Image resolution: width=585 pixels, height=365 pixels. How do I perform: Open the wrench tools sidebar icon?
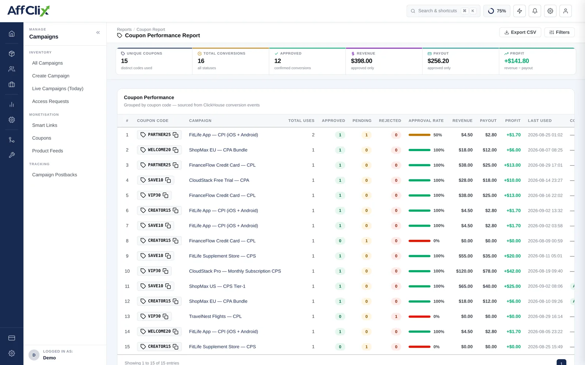click(x=12, y=155)
